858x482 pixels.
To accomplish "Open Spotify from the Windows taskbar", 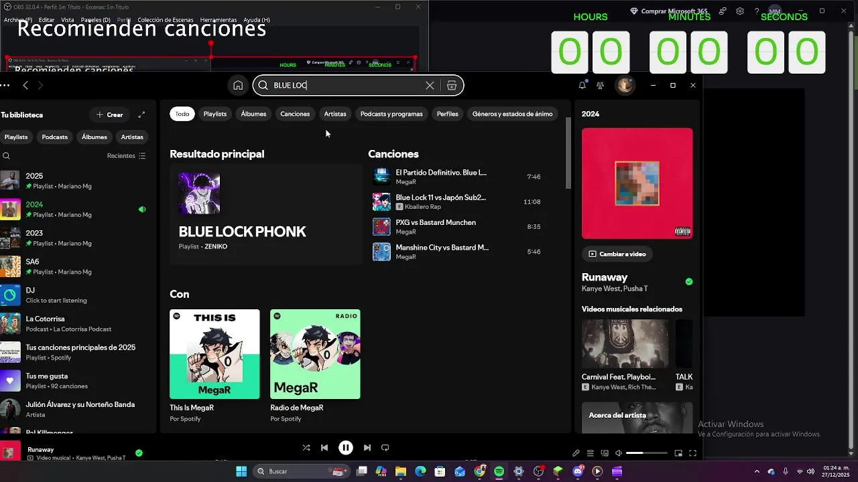I will coord(499,471).
